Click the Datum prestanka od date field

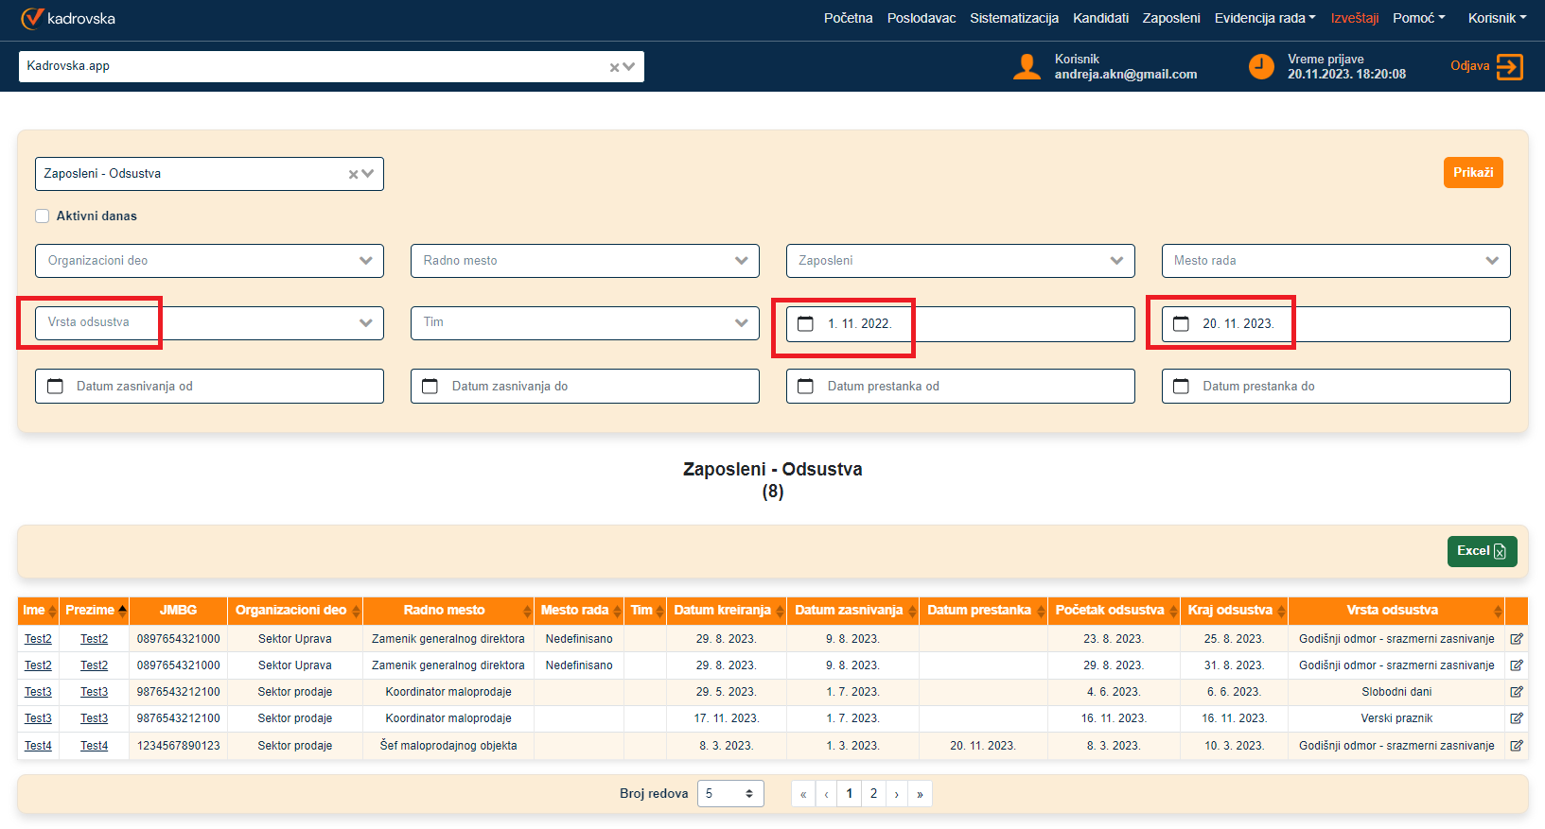(x=959, y=387)
